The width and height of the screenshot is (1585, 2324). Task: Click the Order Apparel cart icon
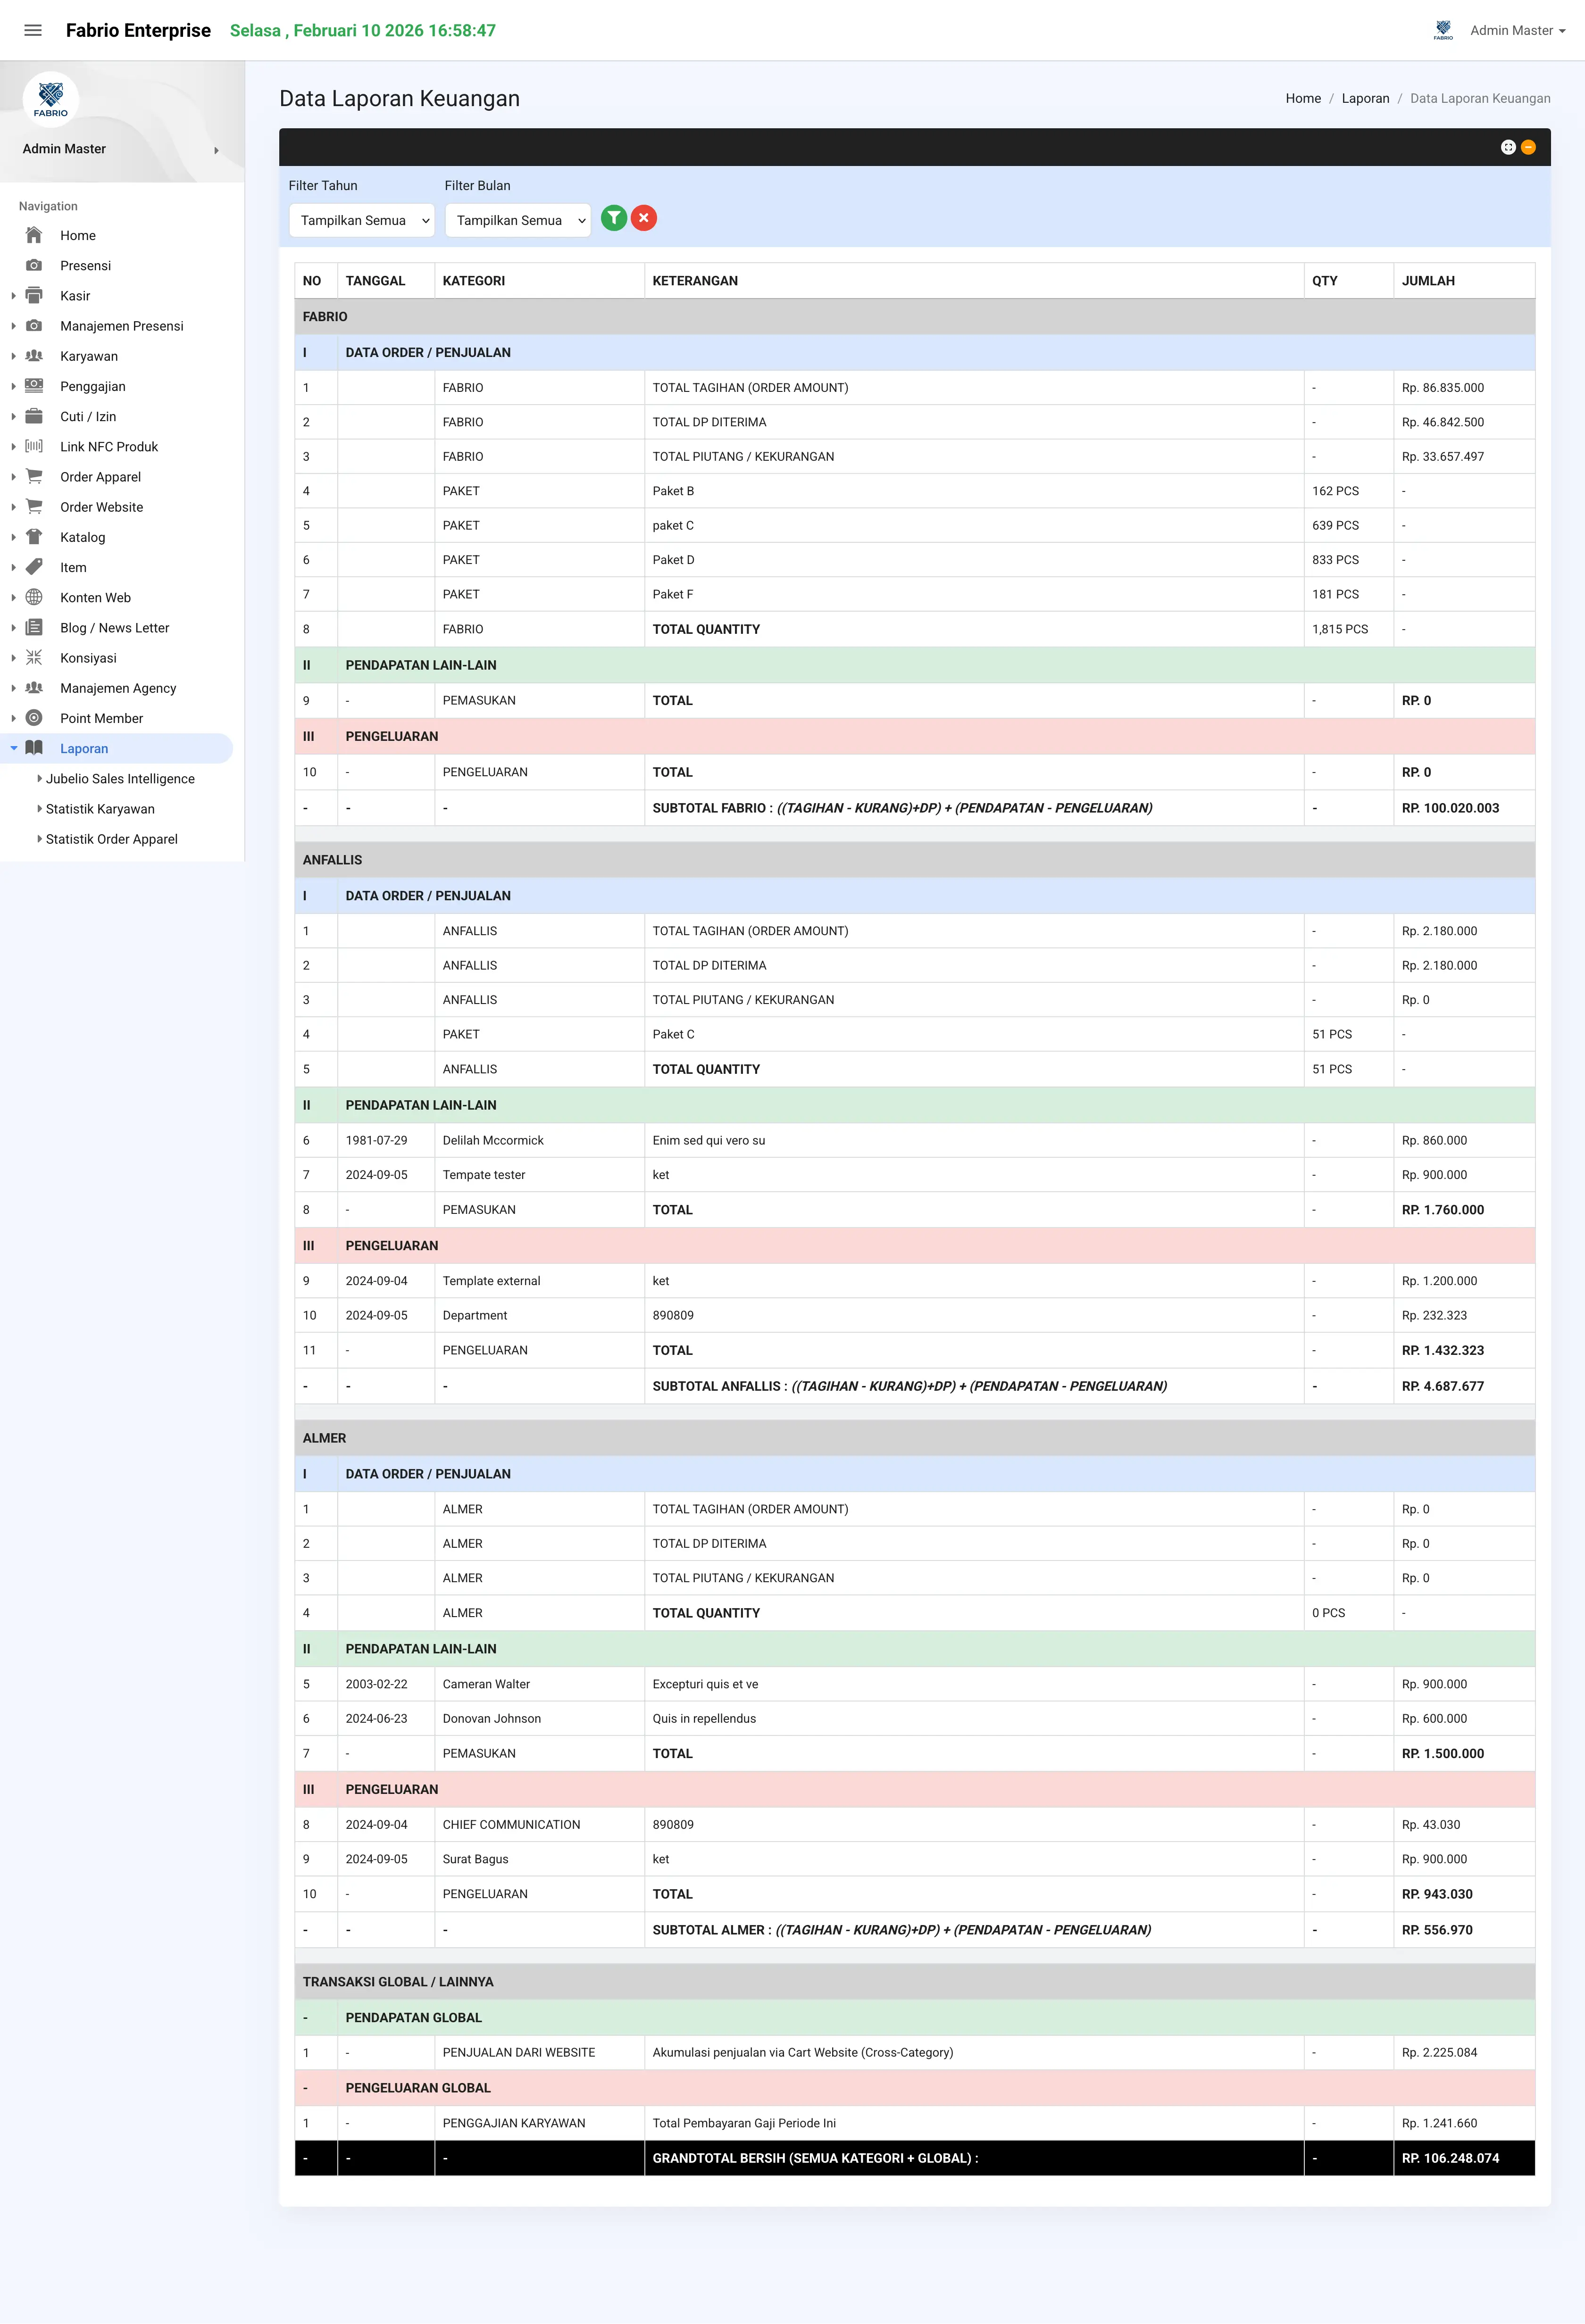tap(34, 476)
